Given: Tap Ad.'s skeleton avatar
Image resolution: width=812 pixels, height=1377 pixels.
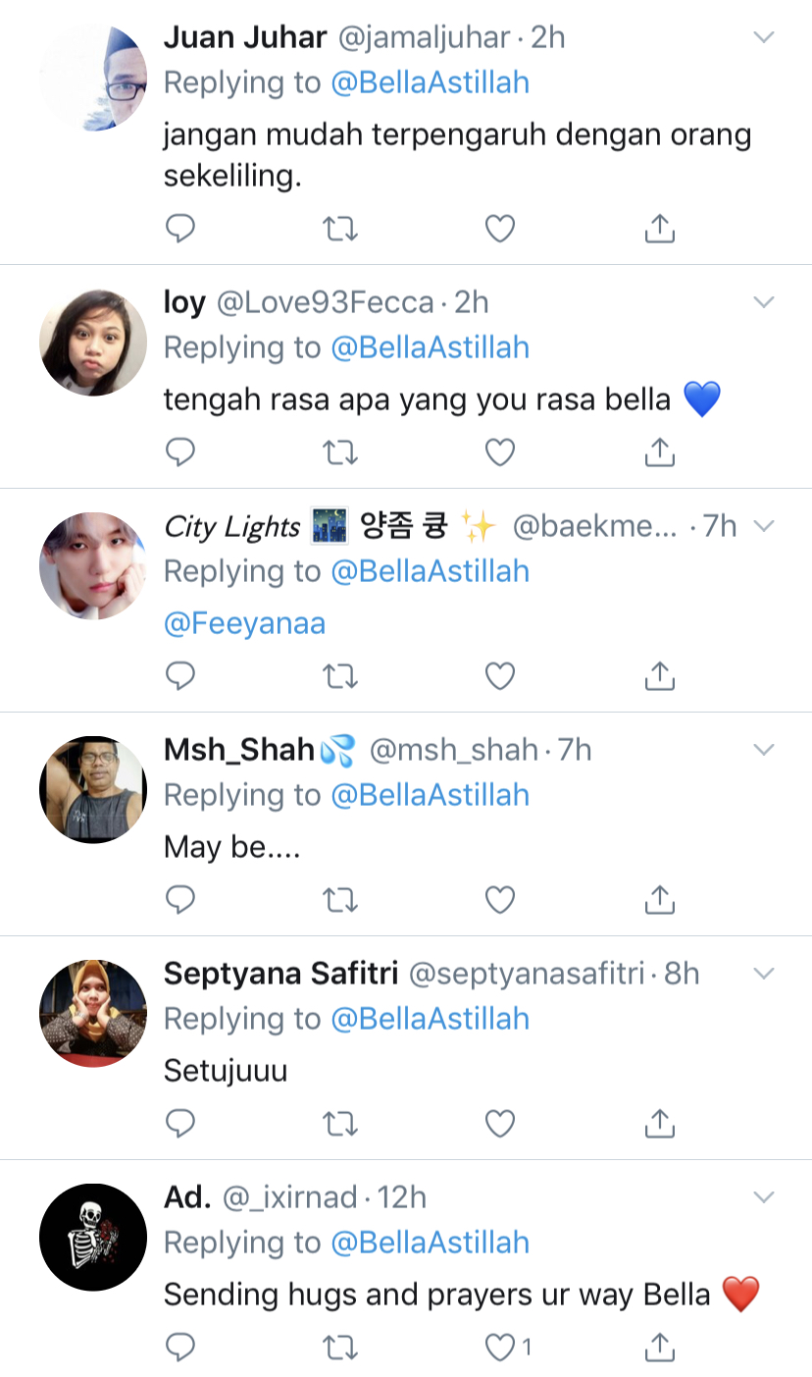Looking at the screenshot, I should click(x=93, y=1238).
